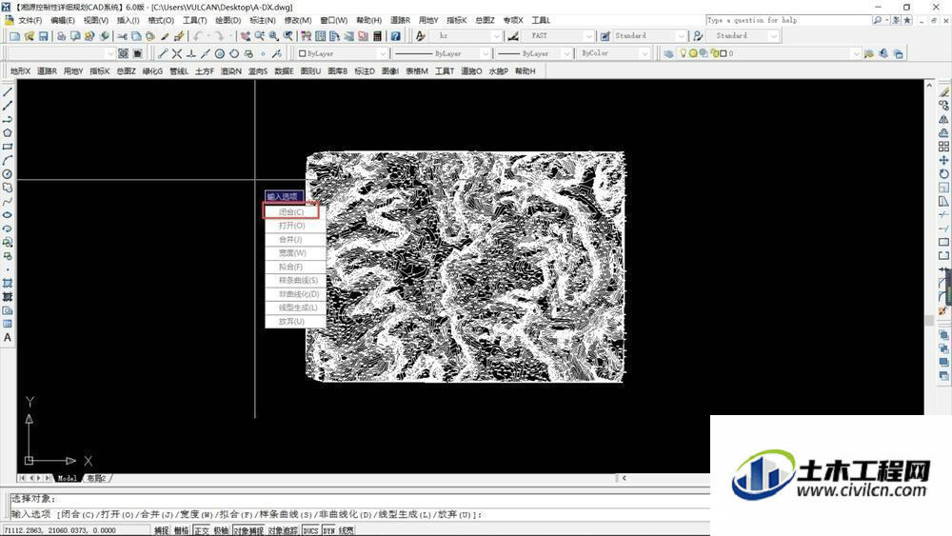Screen dimensions: 952x536
Task: Select the Arc tool in draw toolbar
Action: pyautogui.click(x=8, y=160)
